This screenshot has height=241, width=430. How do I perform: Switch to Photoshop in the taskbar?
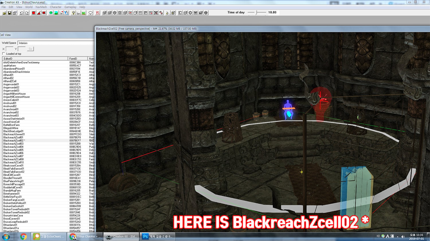[157, 236]
